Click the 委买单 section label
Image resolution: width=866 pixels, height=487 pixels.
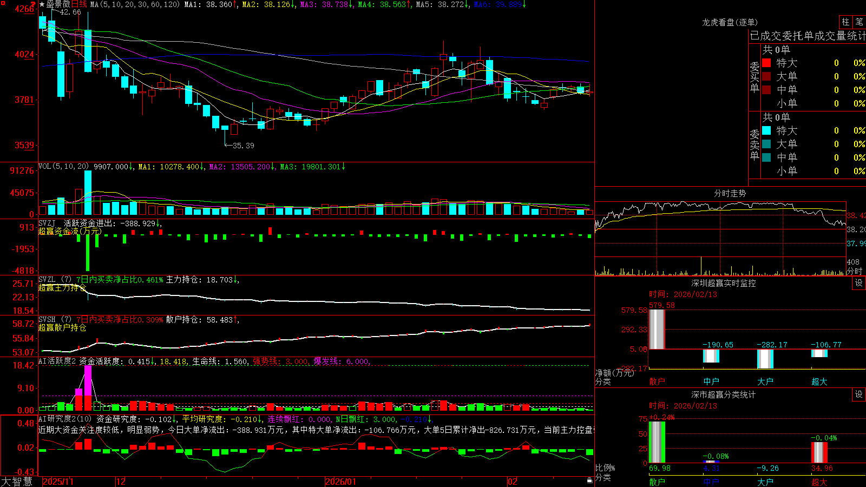point(755,77)
